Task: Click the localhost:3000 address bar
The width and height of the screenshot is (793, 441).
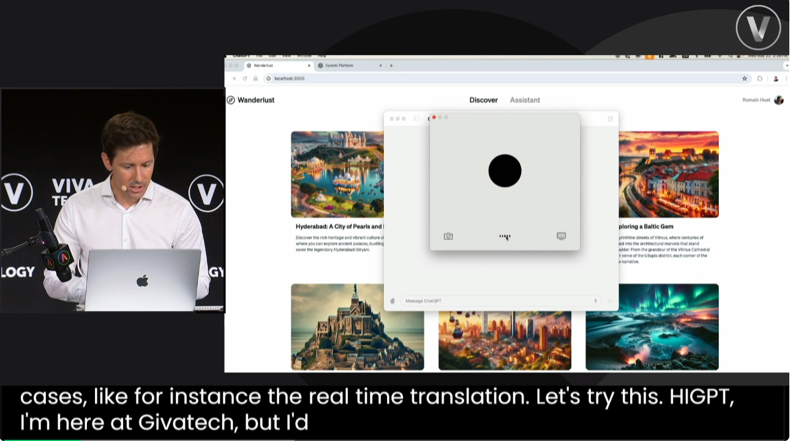Action: point(507,78)
